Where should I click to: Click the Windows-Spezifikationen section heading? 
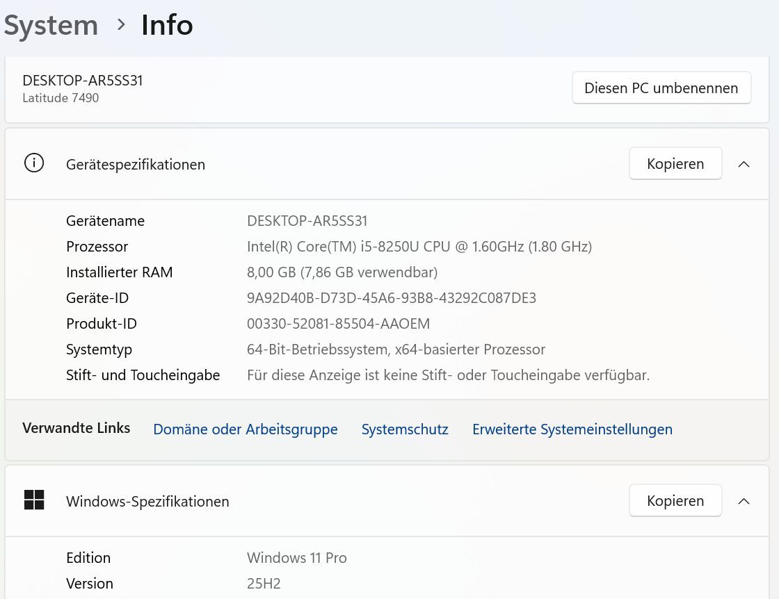147,502
